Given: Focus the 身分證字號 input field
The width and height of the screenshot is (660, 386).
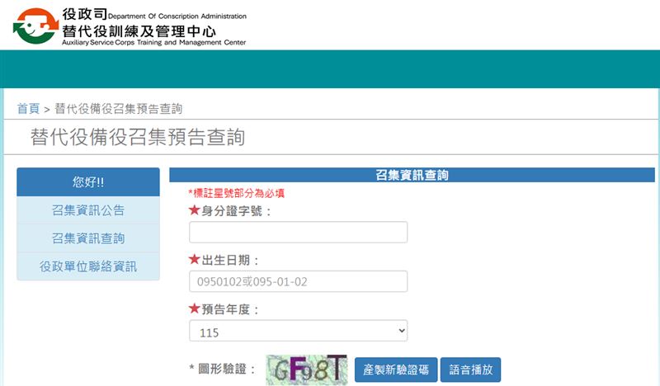Looking at the screenshot, I should pyautogui.click(x=298, y=232).
